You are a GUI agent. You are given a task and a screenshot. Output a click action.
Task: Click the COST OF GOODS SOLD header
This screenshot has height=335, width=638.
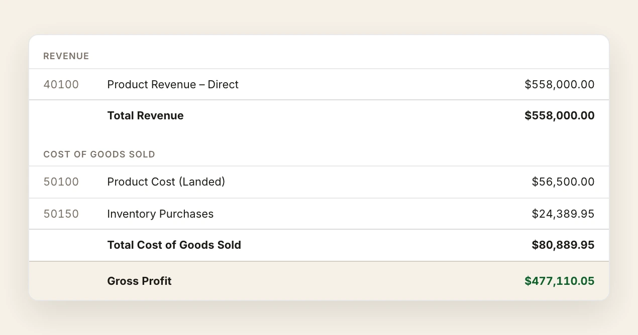pos(99,154)
